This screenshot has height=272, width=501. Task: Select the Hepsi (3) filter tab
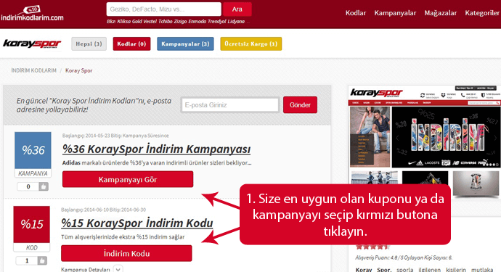click(x=89, y=44)
